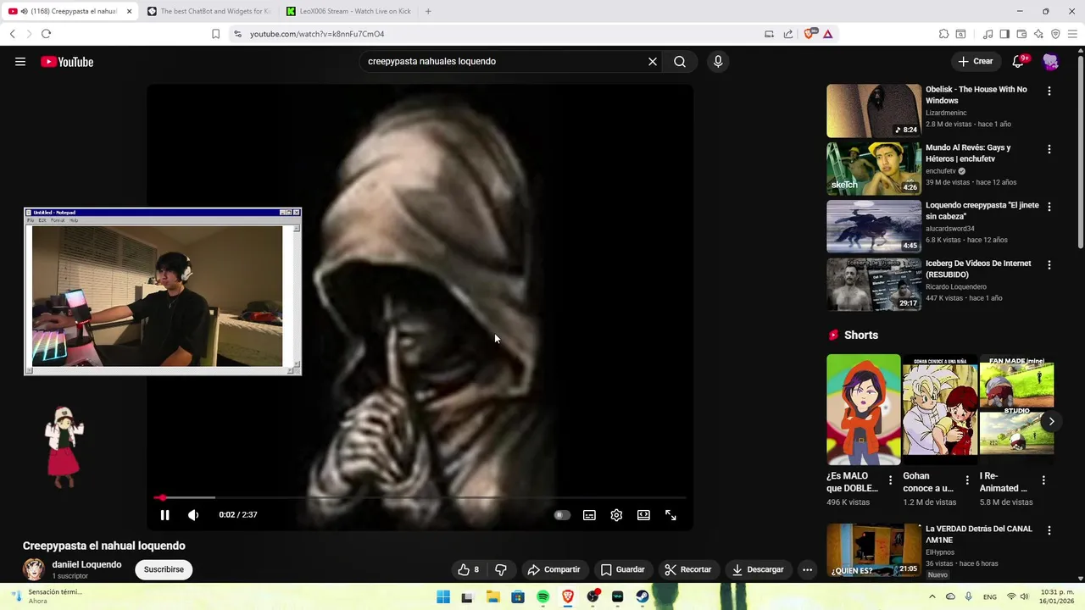This screenshot has width=1085, height=610.
Task: Open daniiel Loquendo channel name link
Action: 86,564
